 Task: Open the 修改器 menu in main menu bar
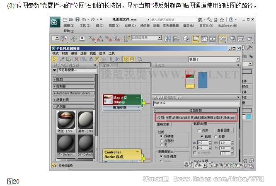point(145,26)
